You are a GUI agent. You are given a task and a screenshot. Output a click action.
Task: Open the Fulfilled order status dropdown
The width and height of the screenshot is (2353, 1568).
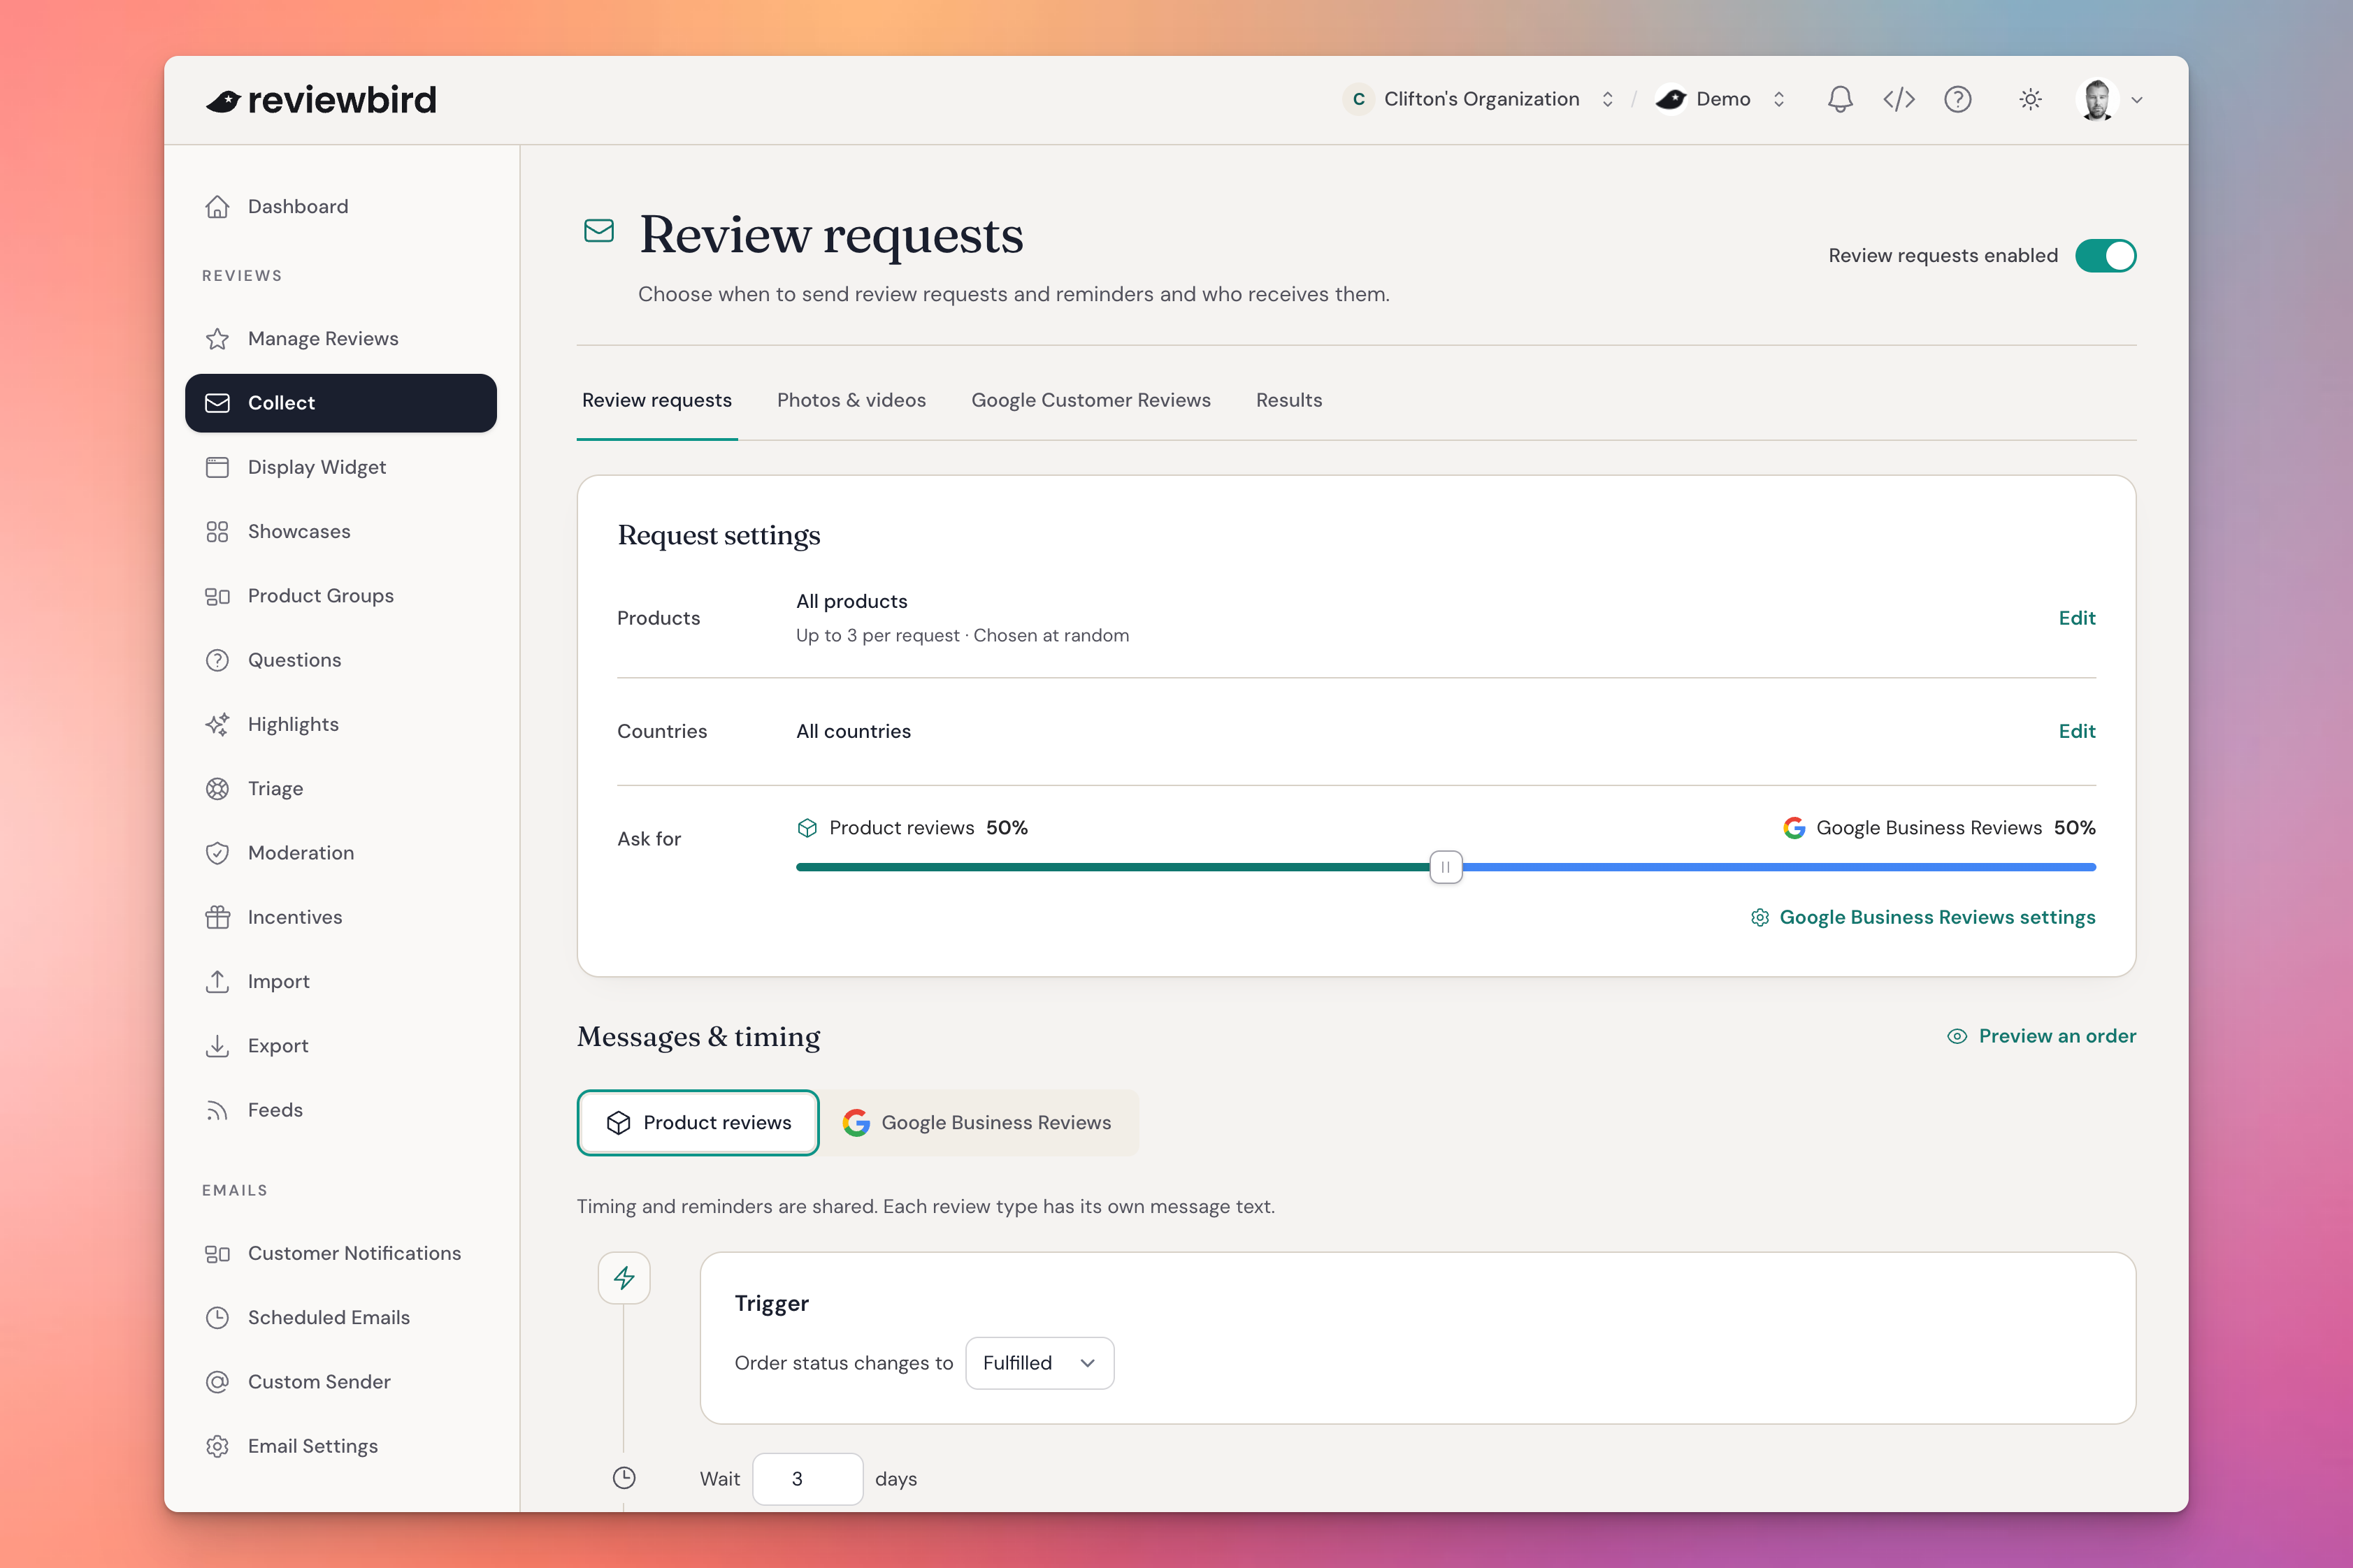(x=1039, y=1363)
